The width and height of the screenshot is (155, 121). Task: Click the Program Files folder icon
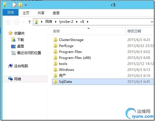[55, 52]
